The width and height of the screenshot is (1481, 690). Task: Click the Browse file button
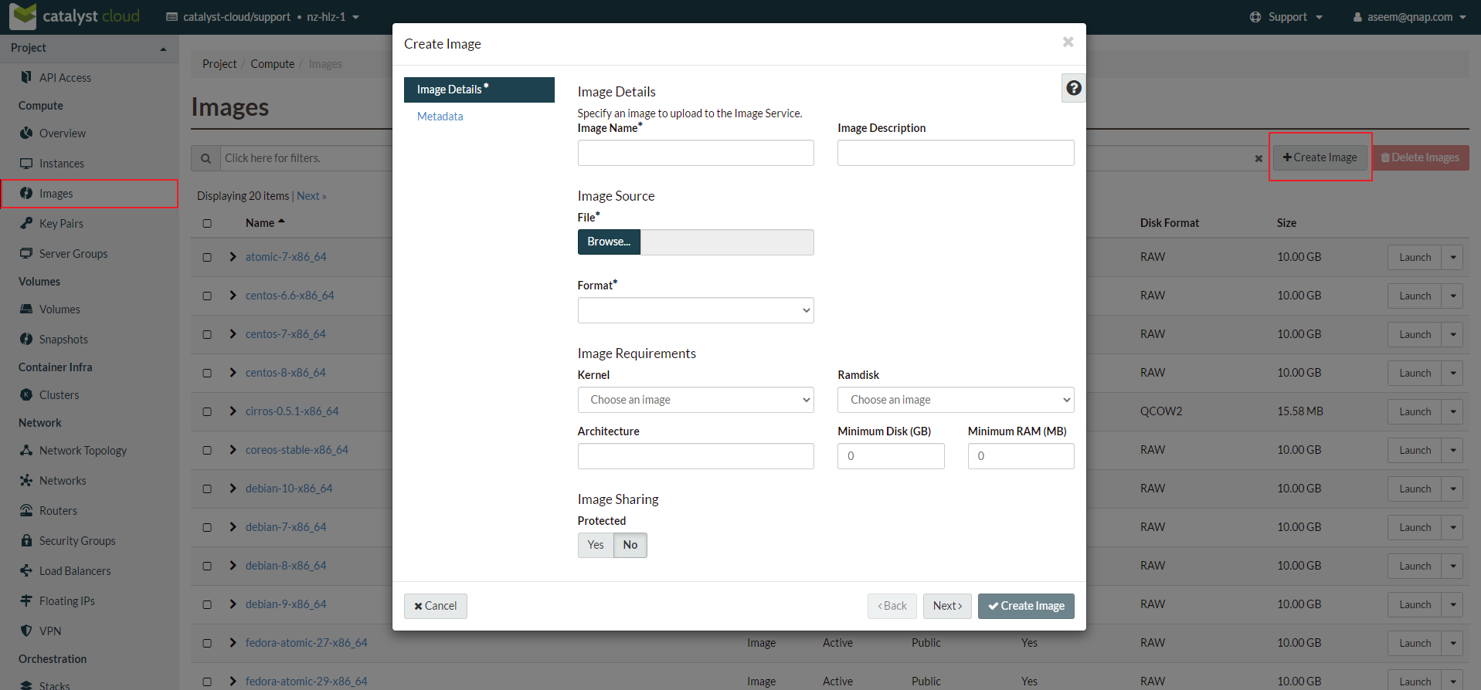[609, 242]
